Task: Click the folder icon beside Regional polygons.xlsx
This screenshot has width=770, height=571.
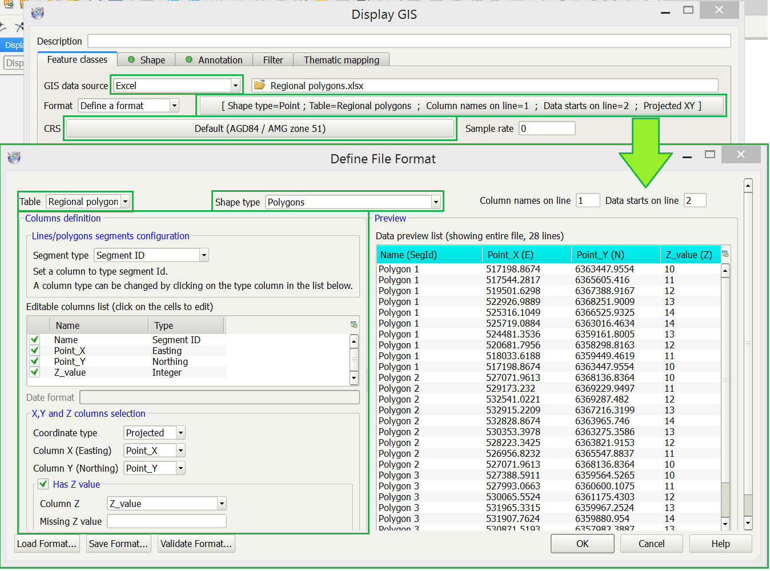Action: pos(260,86)
